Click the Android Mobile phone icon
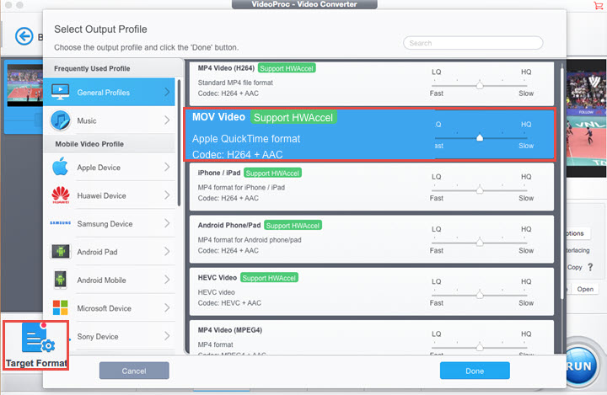This screenshot has width=607, height=395. tap(61, 280)
